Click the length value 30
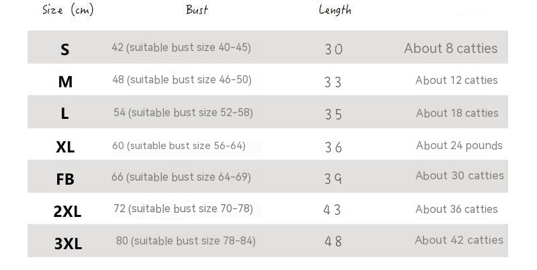537x270 pixels. click(x=334, y=50)
